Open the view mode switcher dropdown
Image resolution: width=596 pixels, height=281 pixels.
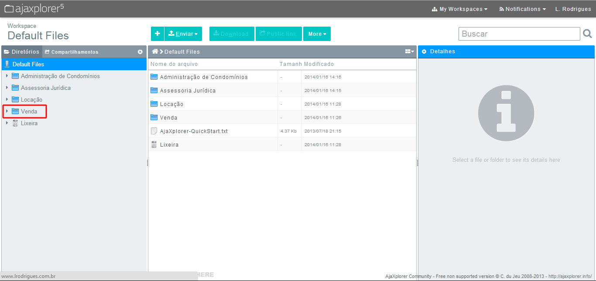point(409,51)
